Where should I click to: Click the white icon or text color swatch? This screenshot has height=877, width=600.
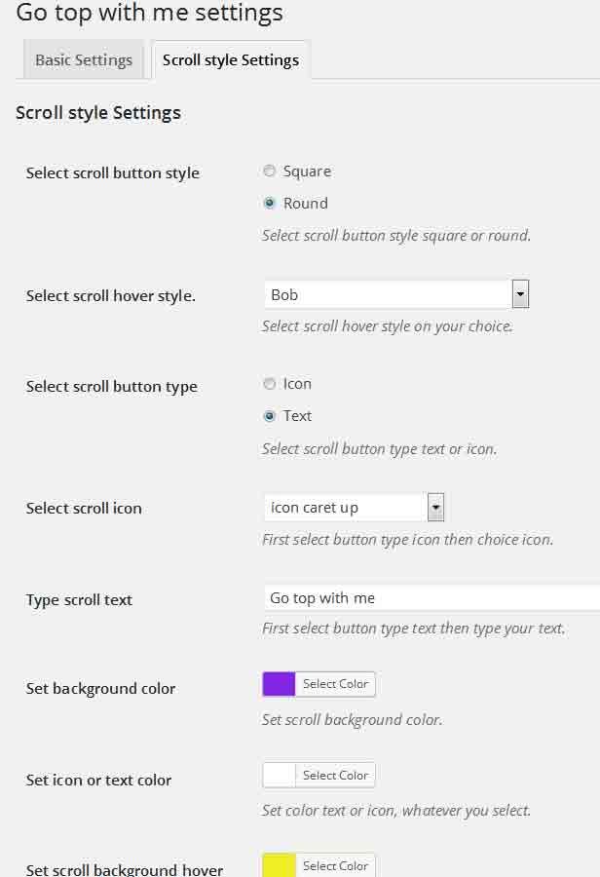pos(280,776)
